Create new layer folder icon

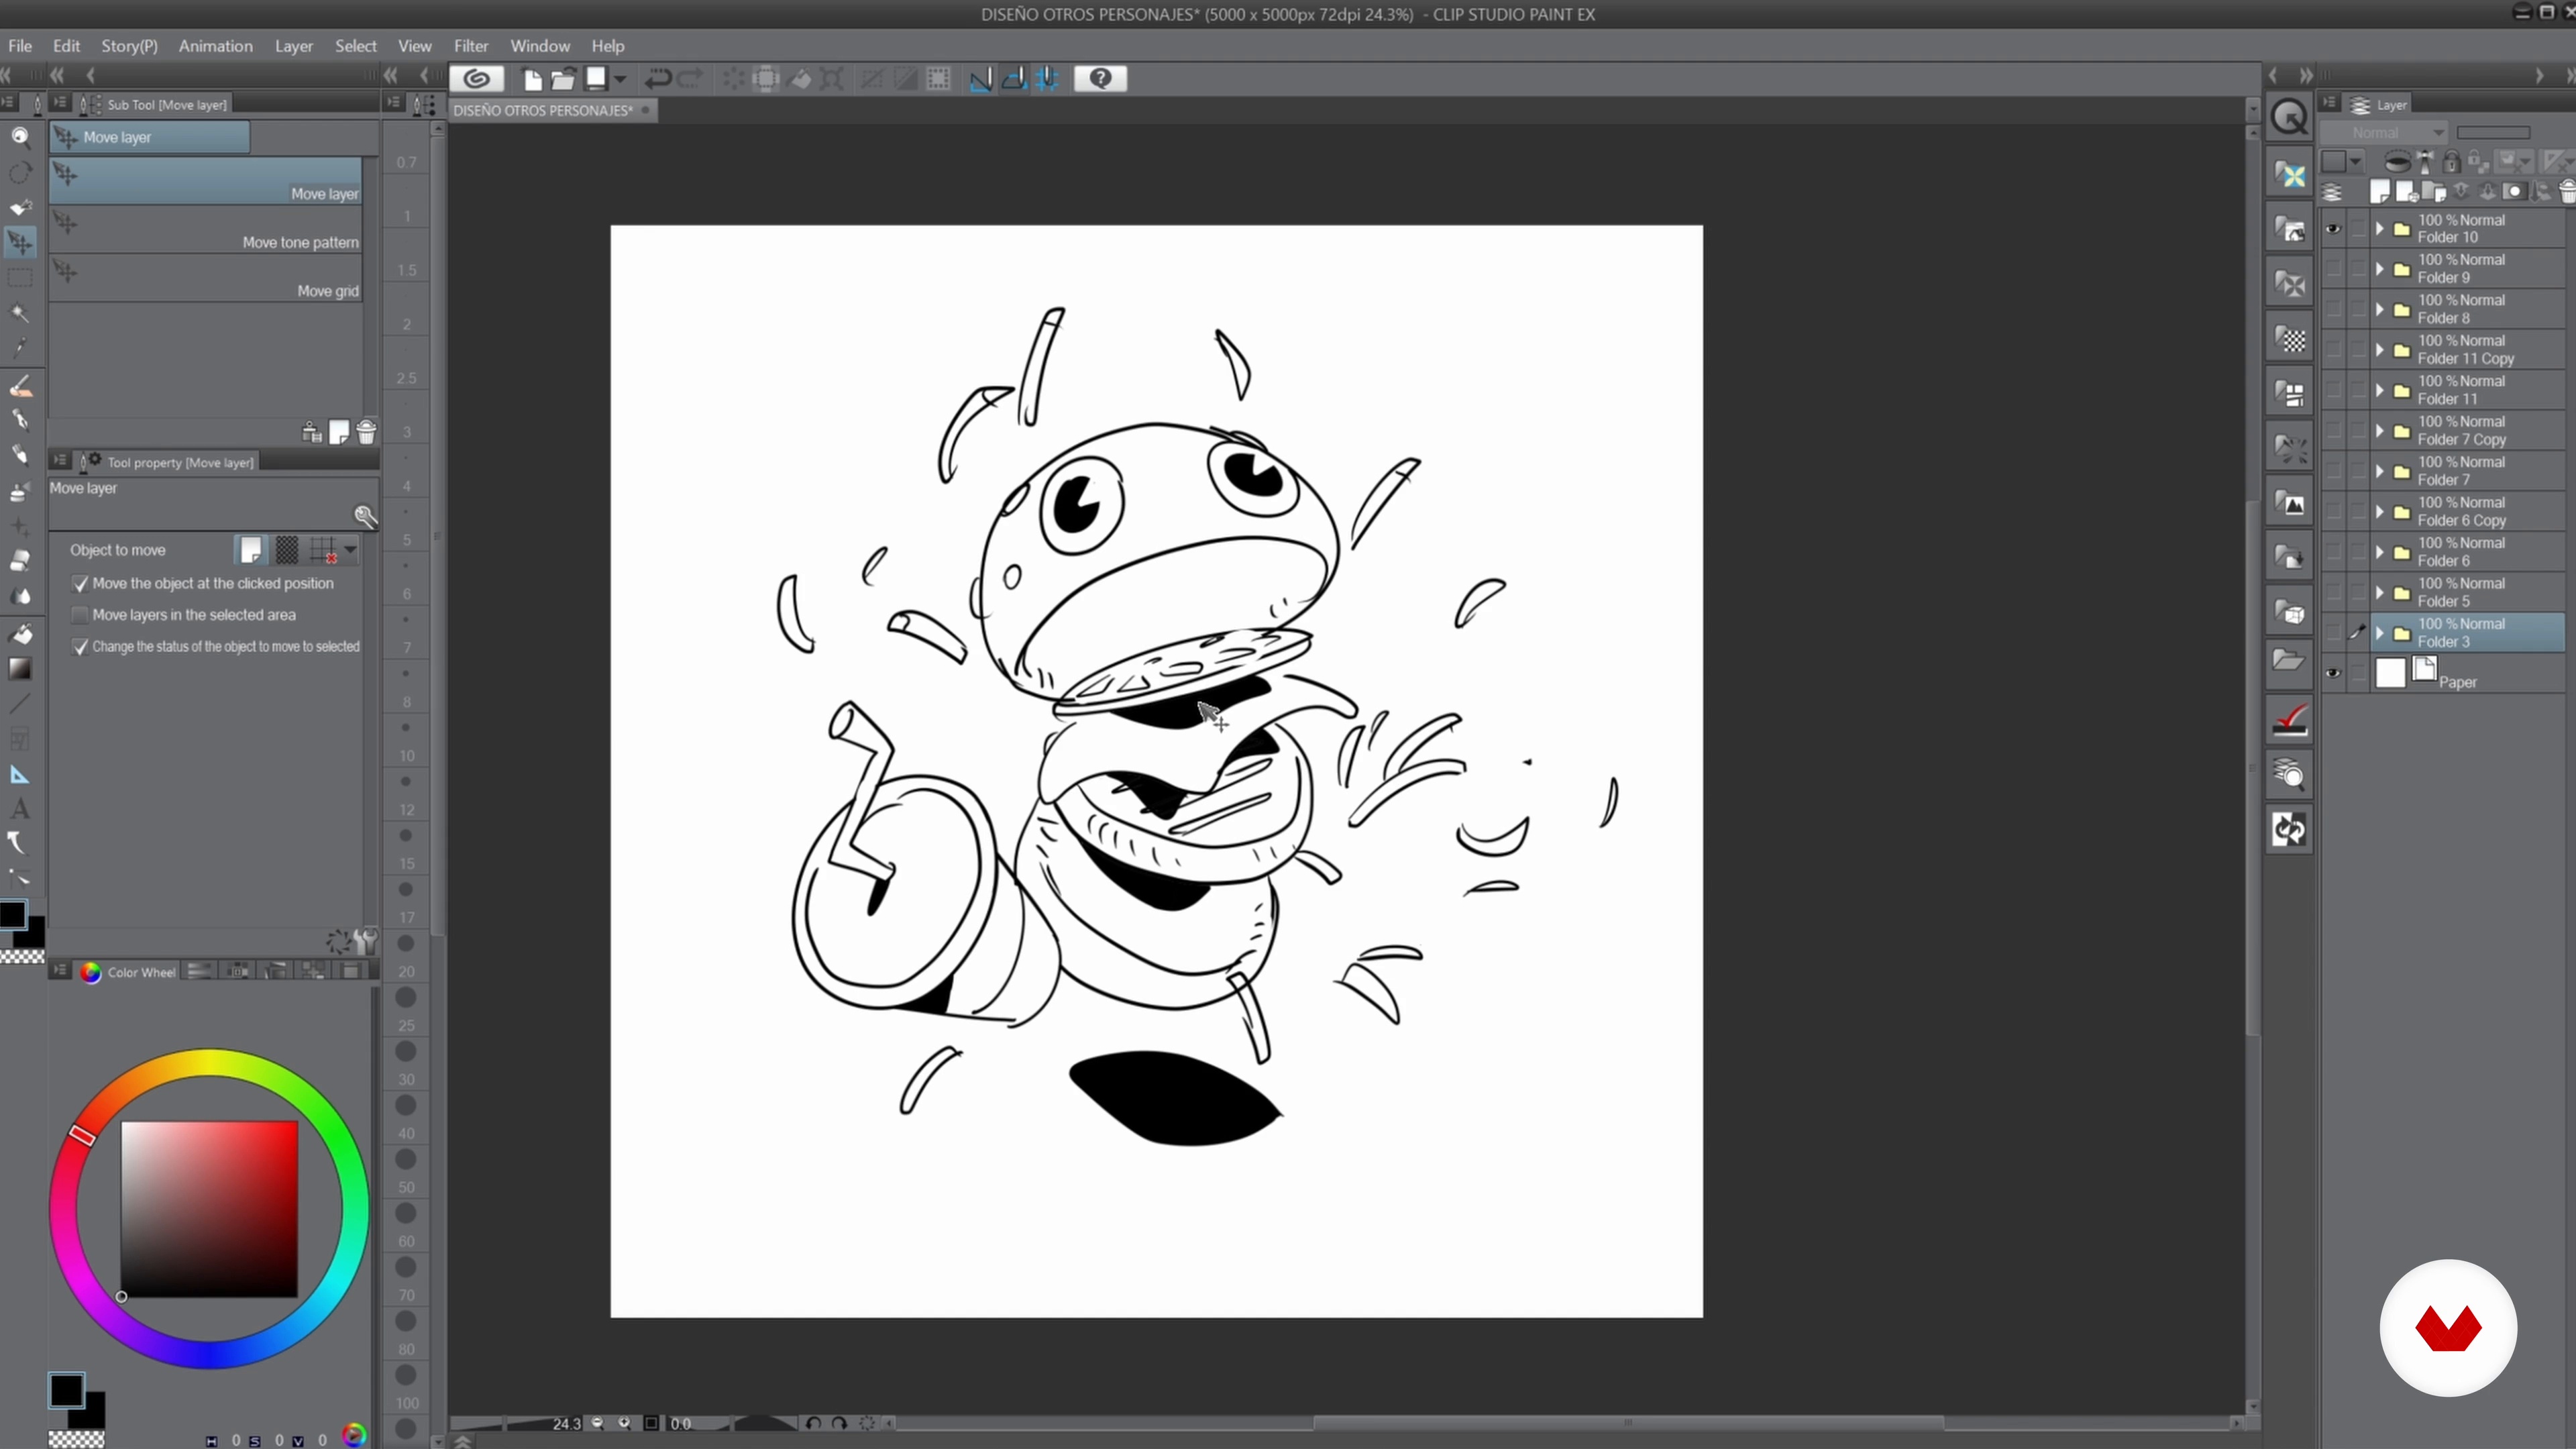click(x=2433, y=192)
